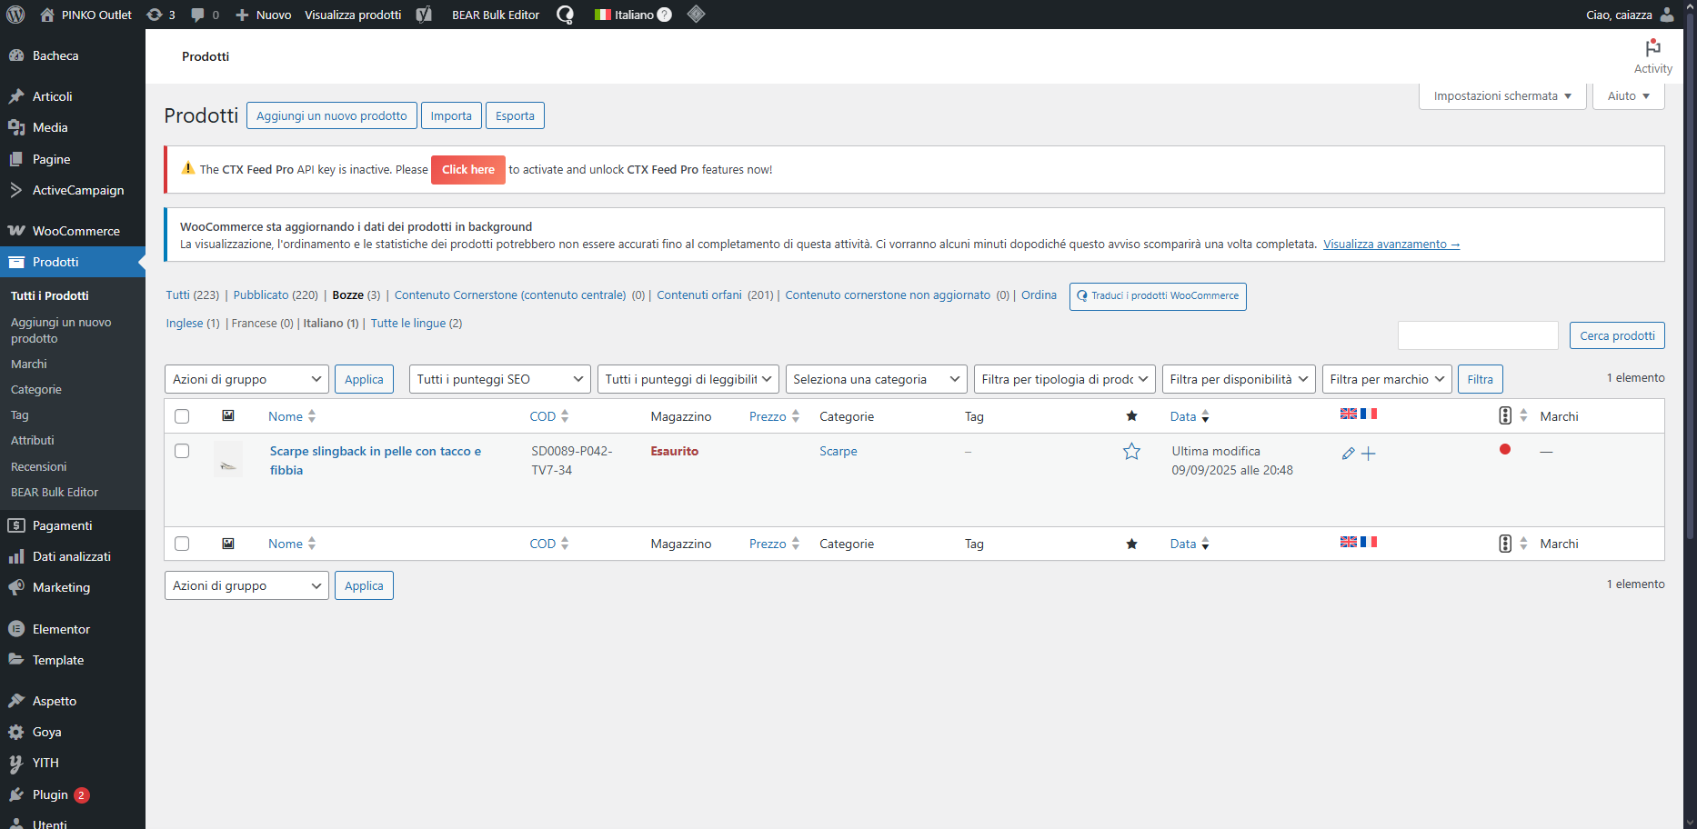Expand the Aiuto help panel
Screen dimensions: 1697x829
pos(1628,95)
